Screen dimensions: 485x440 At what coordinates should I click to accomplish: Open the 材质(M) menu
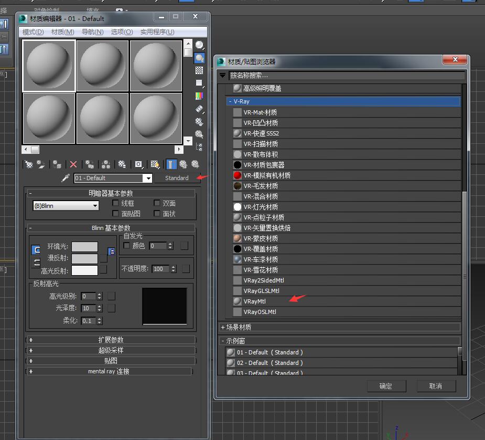pyautogui.click(x=62, y=32)
